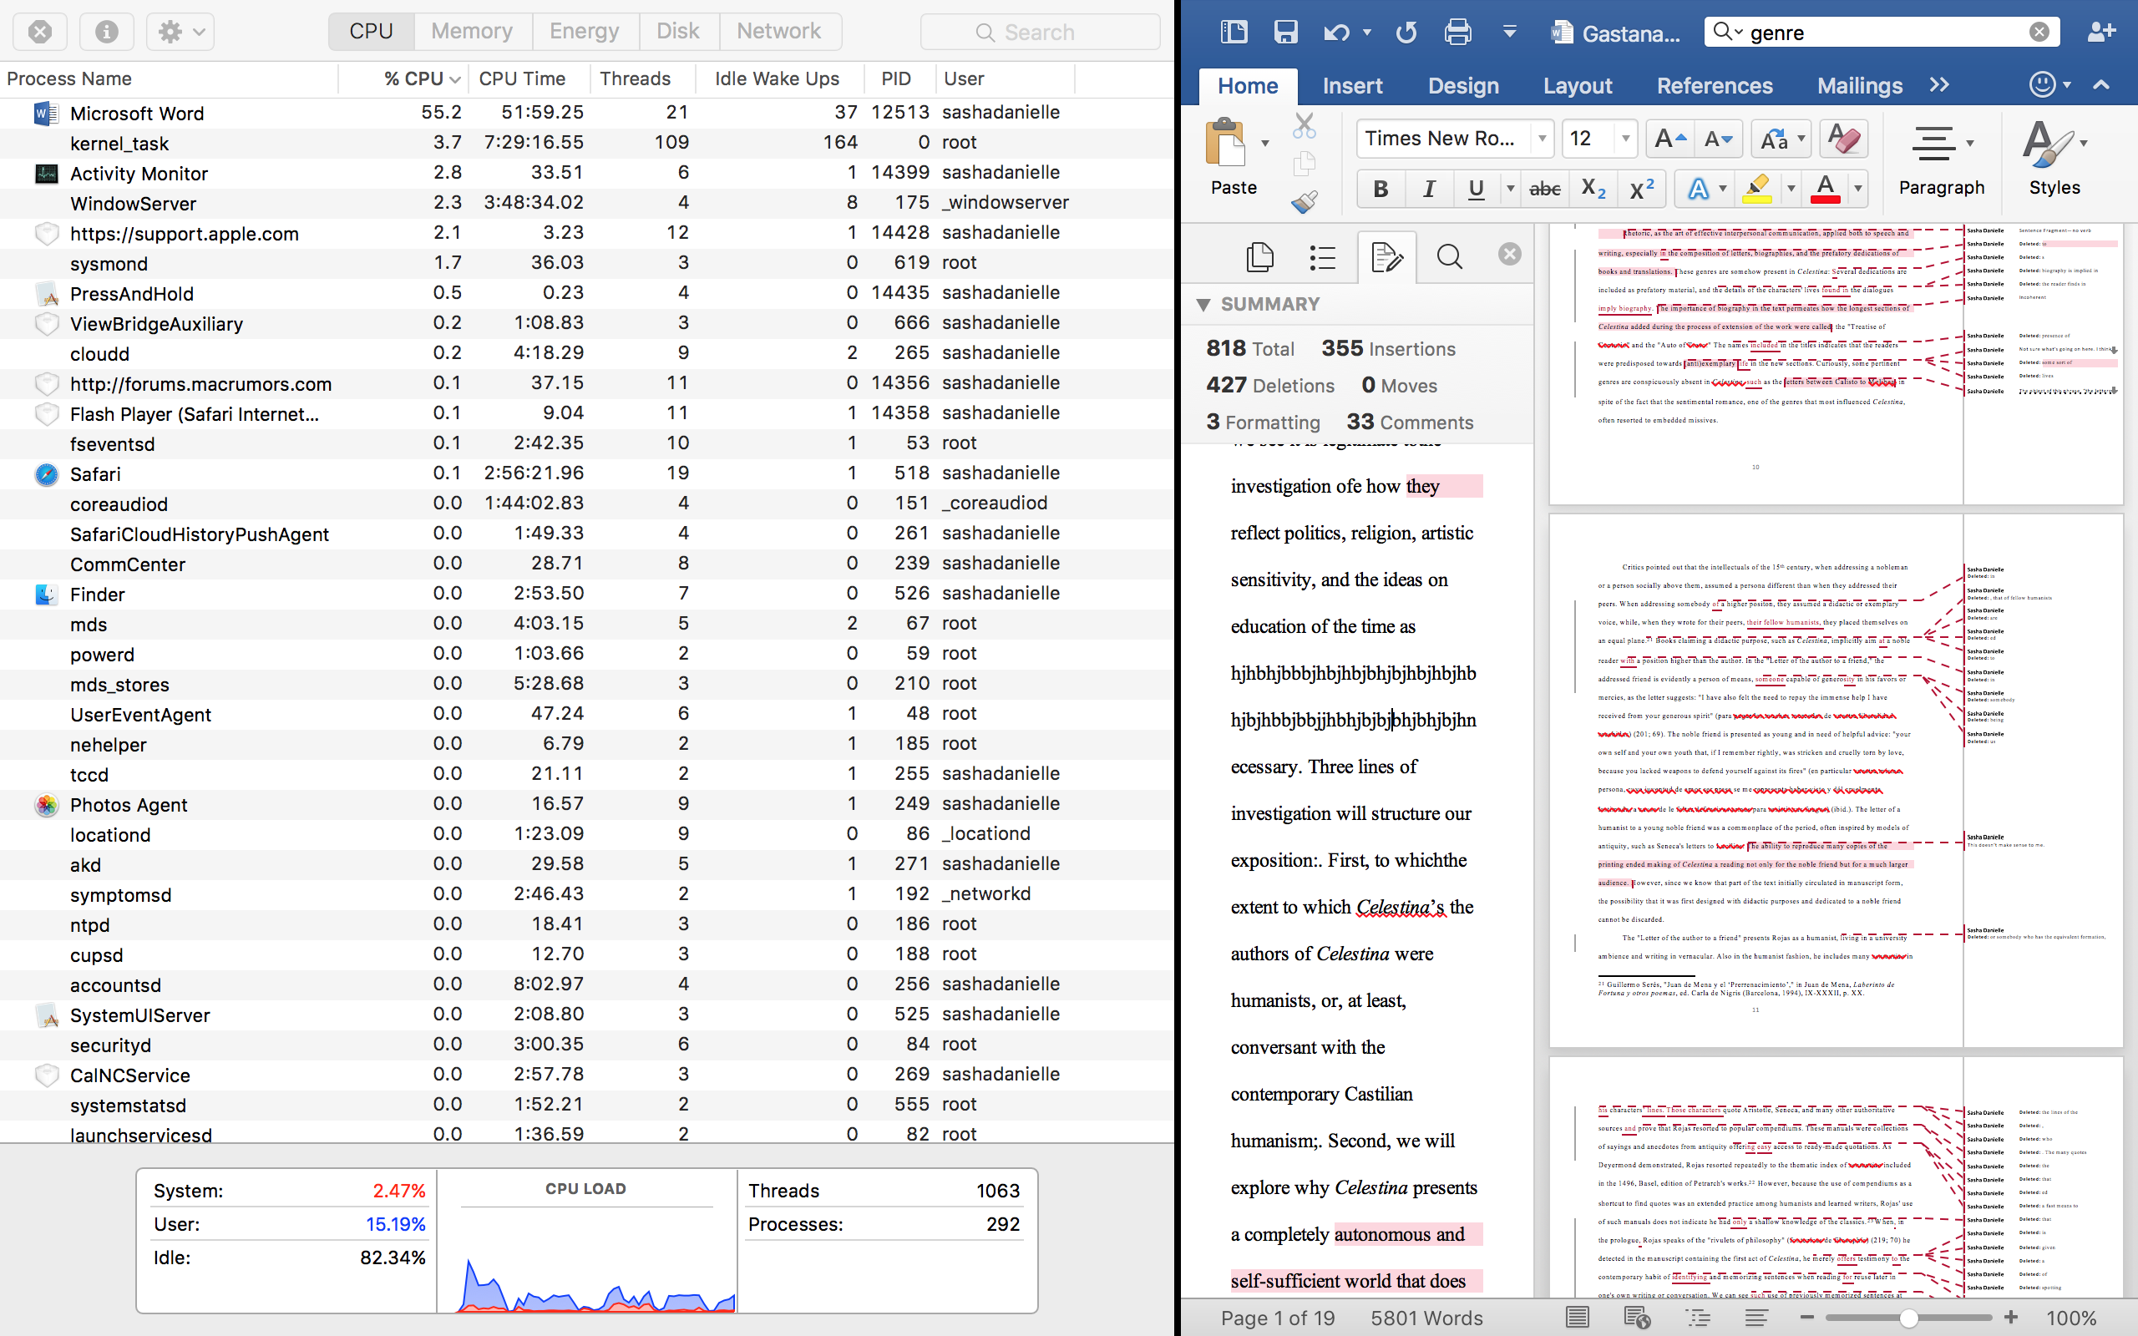Switch to Energy tab in Activity Monitor
Viewport: 2138px width, 1336px height.
(x=584, y=32)
